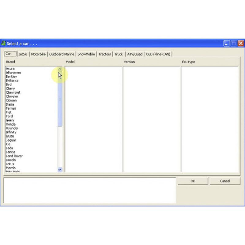Open the Motorbike tab
The height and width of the screenshot is (245, 245).
[x=38, y=54]
